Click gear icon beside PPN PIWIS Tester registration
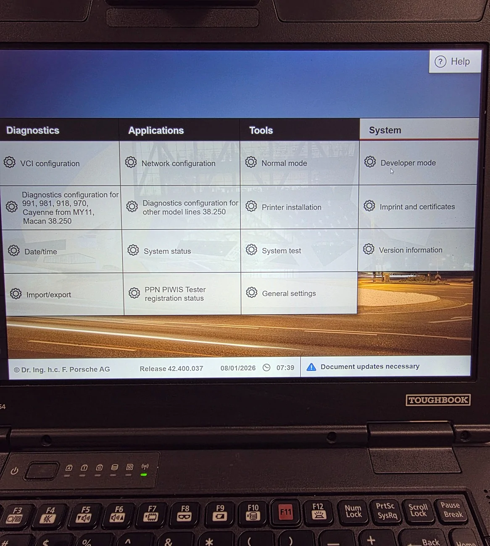 [134, 293]
